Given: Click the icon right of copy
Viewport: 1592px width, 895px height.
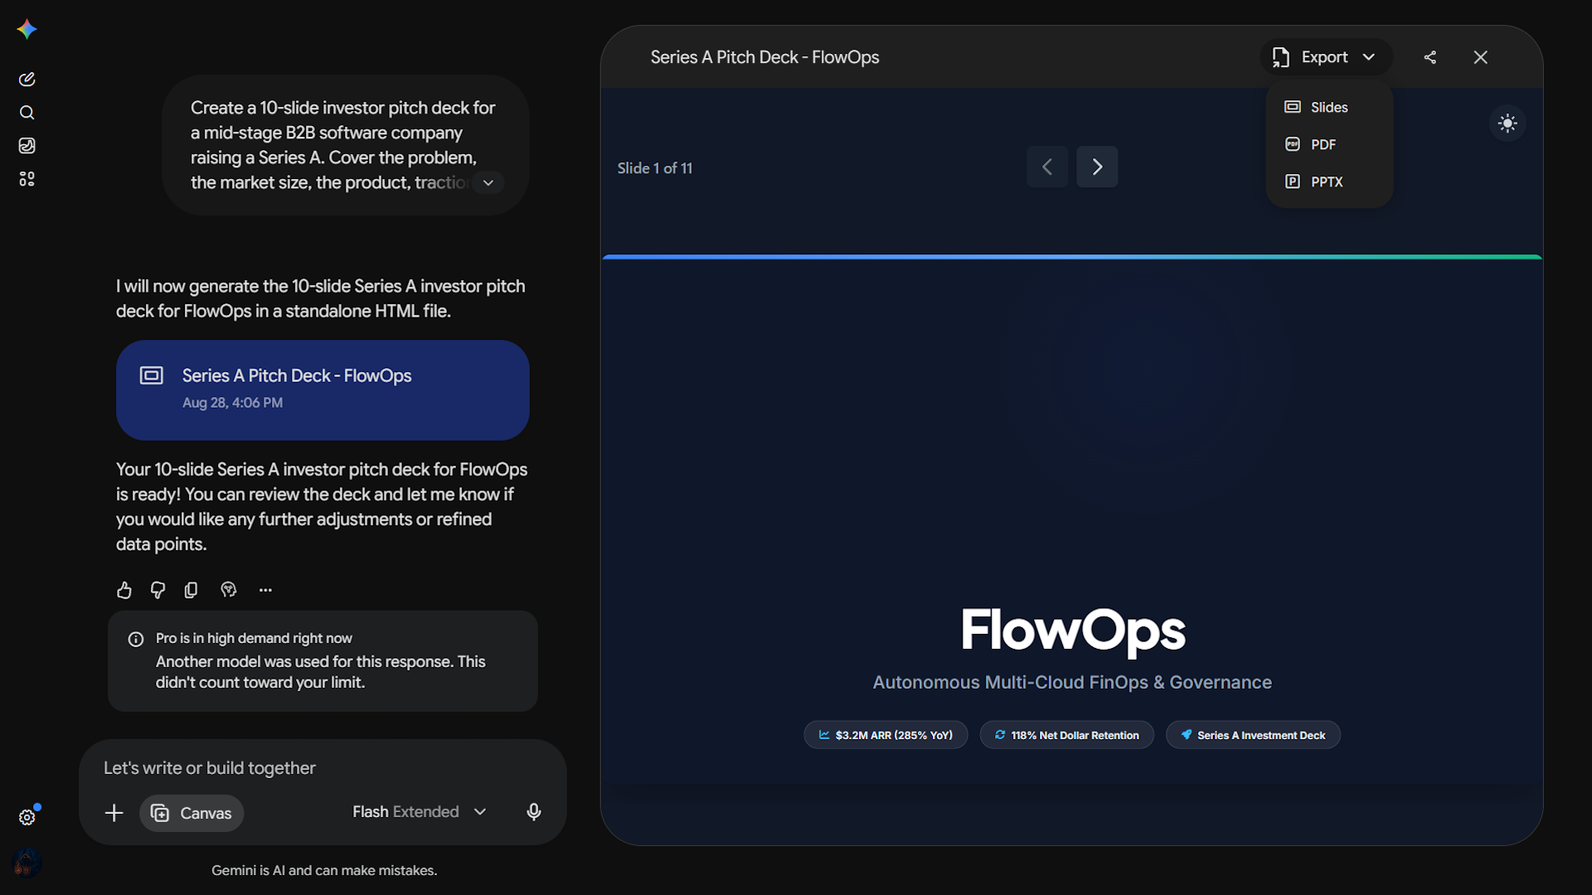Looking at the screenshot, I should point(229,590).
